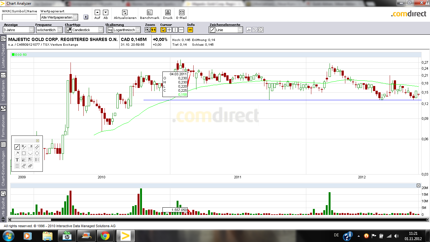This screenshot has width=430, height=242.
Task: Click the comdirect logo at top right
Action: pos(409,14)
